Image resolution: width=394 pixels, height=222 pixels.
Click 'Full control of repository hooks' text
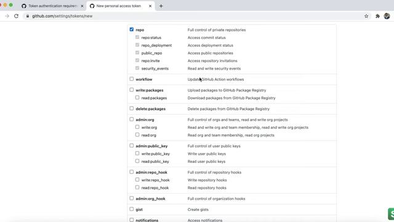click(x=214, y=173)
